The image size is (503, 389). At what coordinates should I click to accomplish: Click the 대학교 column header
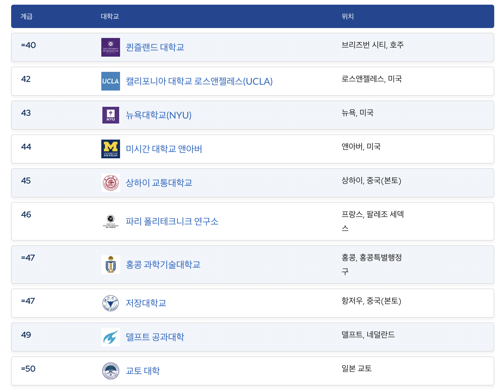pyautogui.click(x=110, y=16)
